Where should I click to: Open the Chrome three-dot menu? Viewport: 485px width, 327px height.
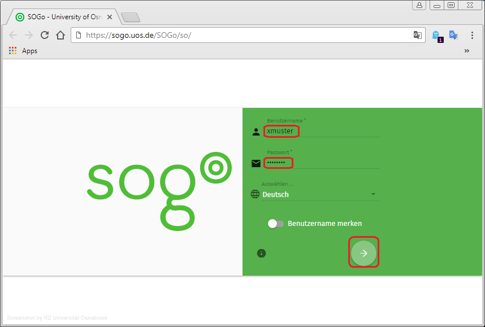click(x=472, y=35)
